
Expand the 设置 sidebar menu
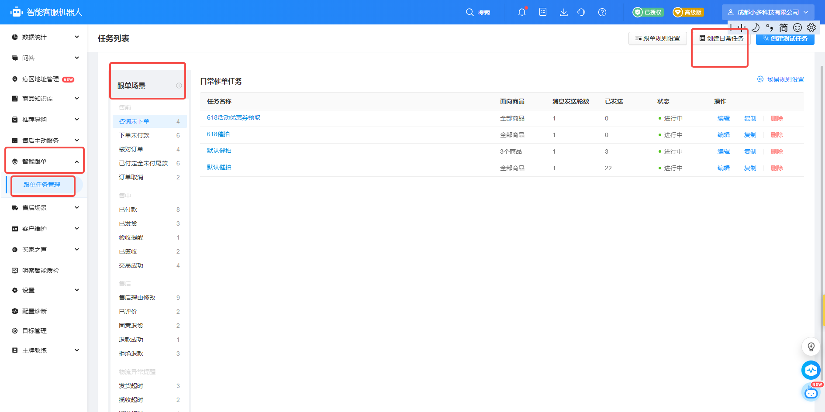pos(44,290)
